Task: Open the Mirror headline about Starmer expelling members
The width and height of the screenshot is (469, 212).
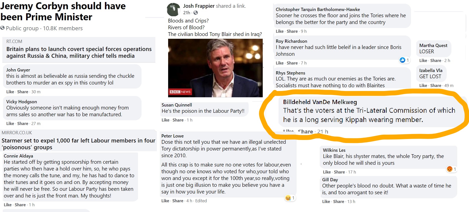Action: (78, 144)
